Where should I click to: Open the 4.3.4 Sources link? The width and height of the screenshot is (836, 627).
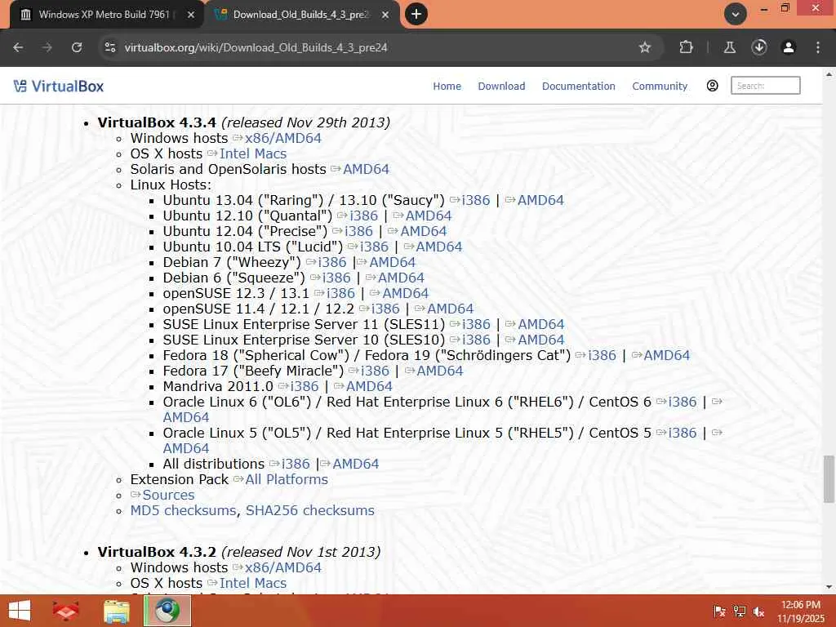tap(168, 494)
